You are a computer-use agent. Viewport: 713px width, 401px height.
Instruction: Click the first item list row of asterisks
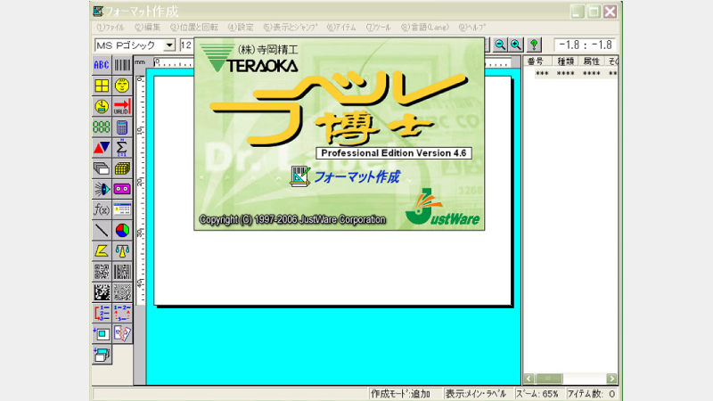(576, 73)
